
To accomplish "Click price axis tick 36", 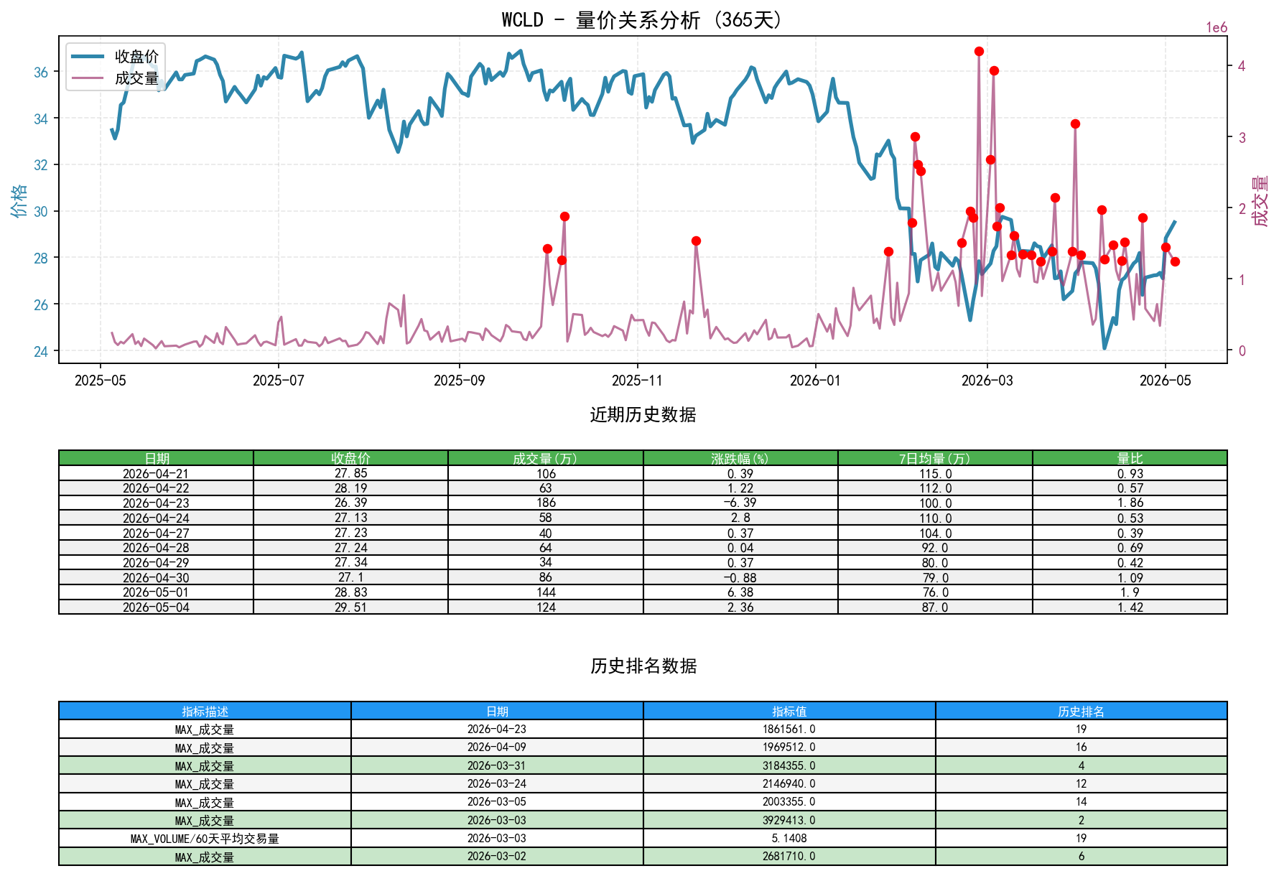I will click(41, 72).
